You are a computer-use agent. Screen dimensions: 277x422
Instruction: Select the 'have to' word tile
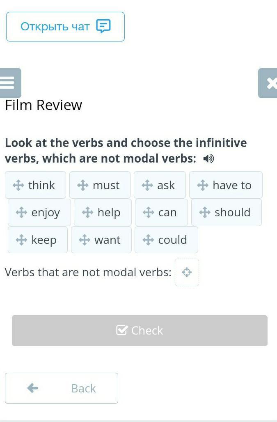coord(226,185)
